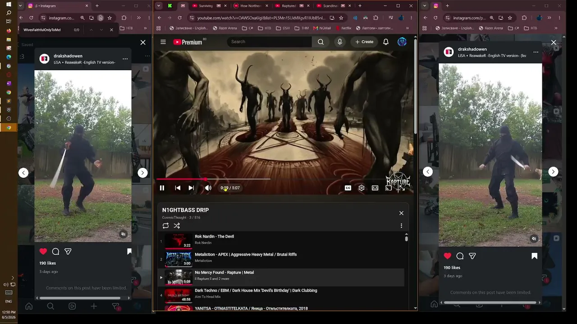Switch to the 'Surviving' YouTube tab
The width and height of the screenshot is (577, 324).
click(x=206, y=6)
